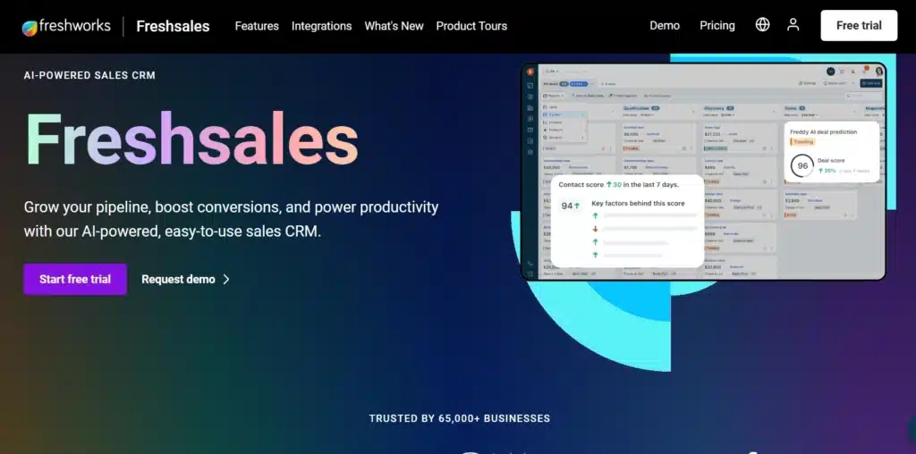Click the AI-POWERED SALES CRM text
This screenshot has height=454, width=916.
[89, 75]
